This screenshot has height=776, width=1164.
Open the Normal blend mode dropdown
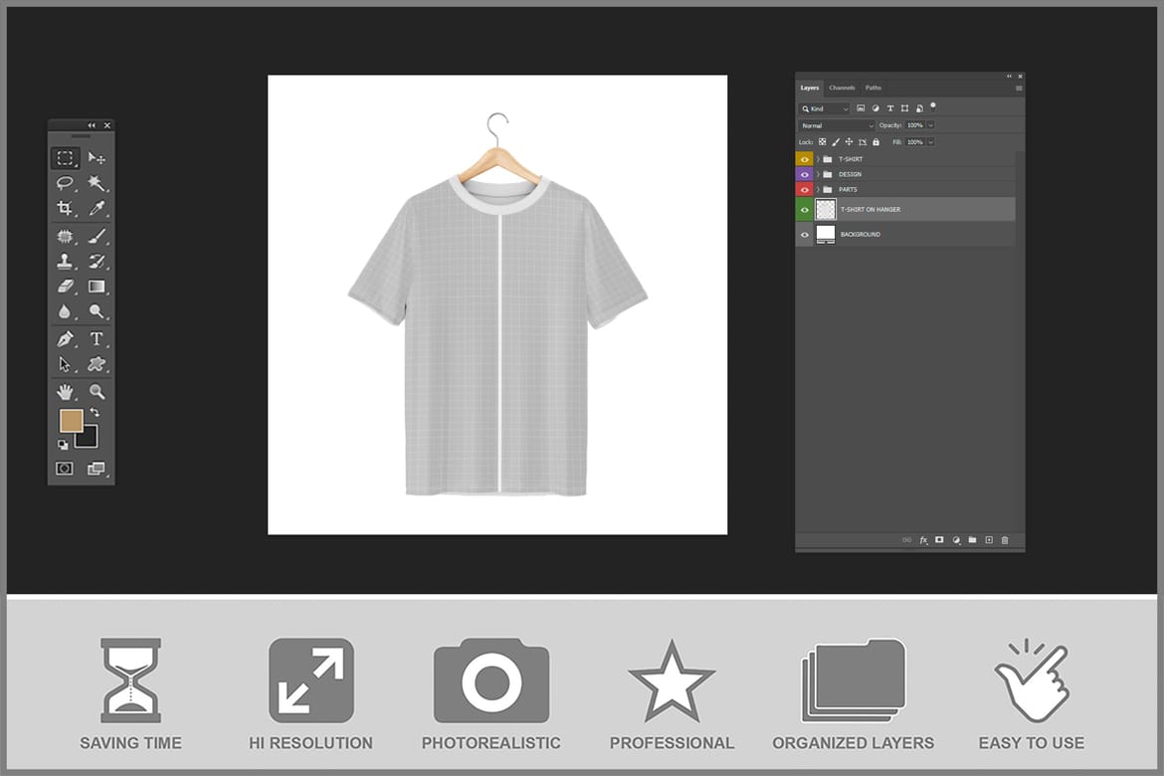837,125
